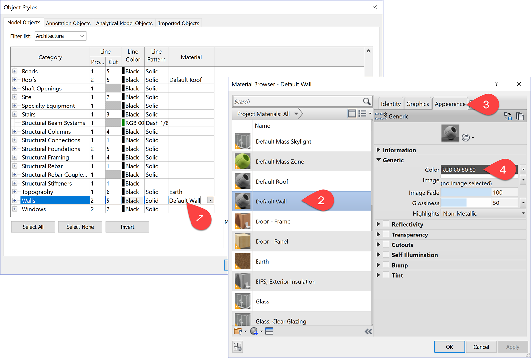
Task: Switch to the Annotation Objects tab
Action: click(x=68, y=23)
